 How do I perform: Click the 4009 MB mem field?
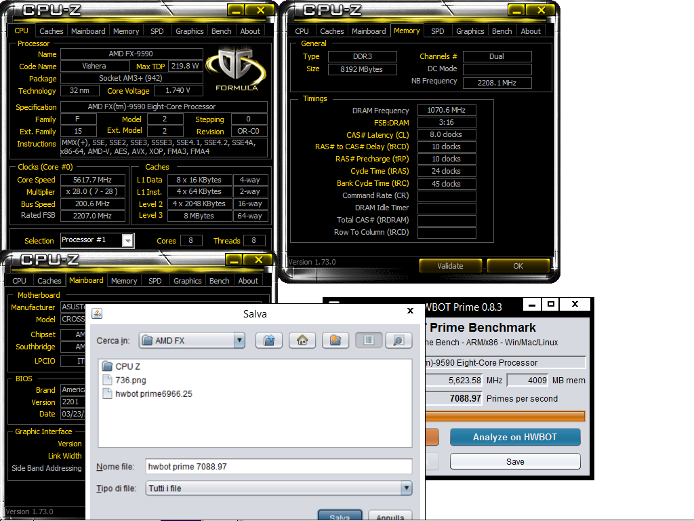tap(528, 380)
